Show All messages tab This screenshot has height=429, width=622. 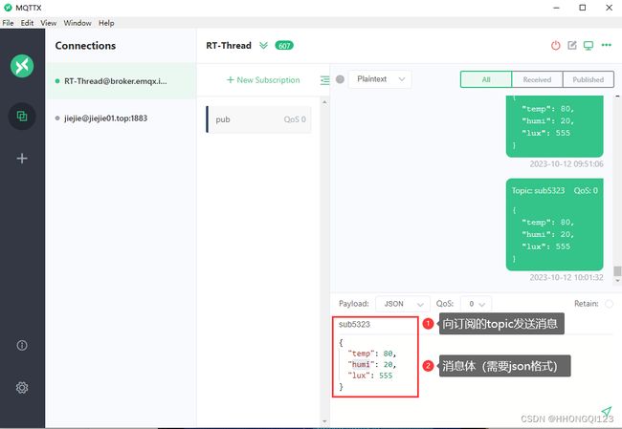(x=486, y=79)
